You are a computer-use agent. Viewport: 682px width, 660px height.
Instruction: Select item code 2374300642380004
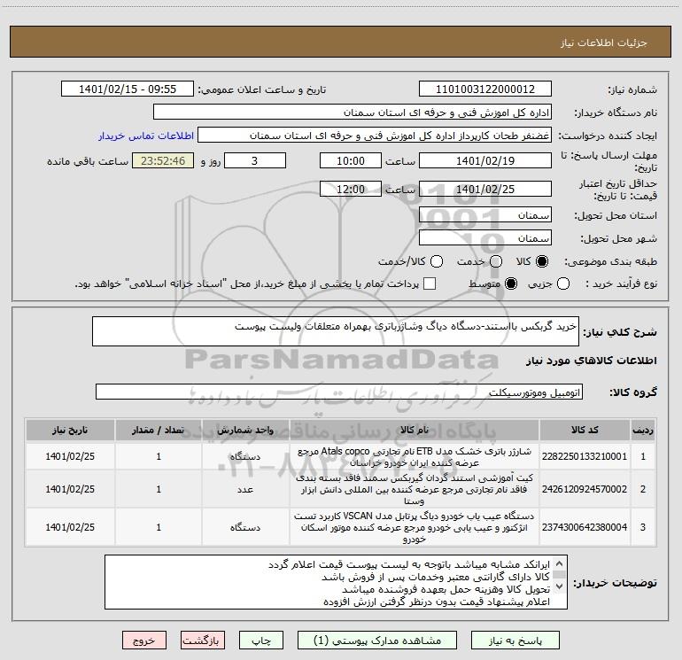(x=585, y=527)
